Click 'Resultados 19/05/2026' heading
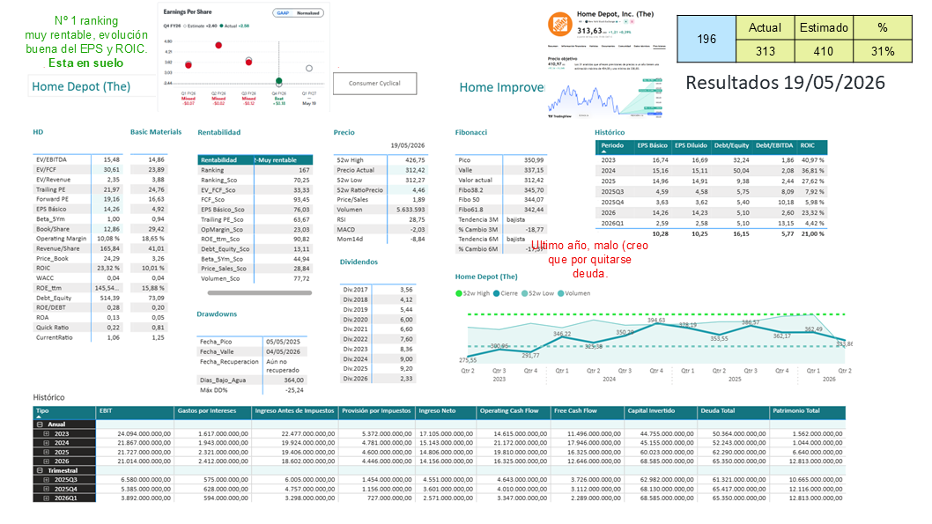 785,83
